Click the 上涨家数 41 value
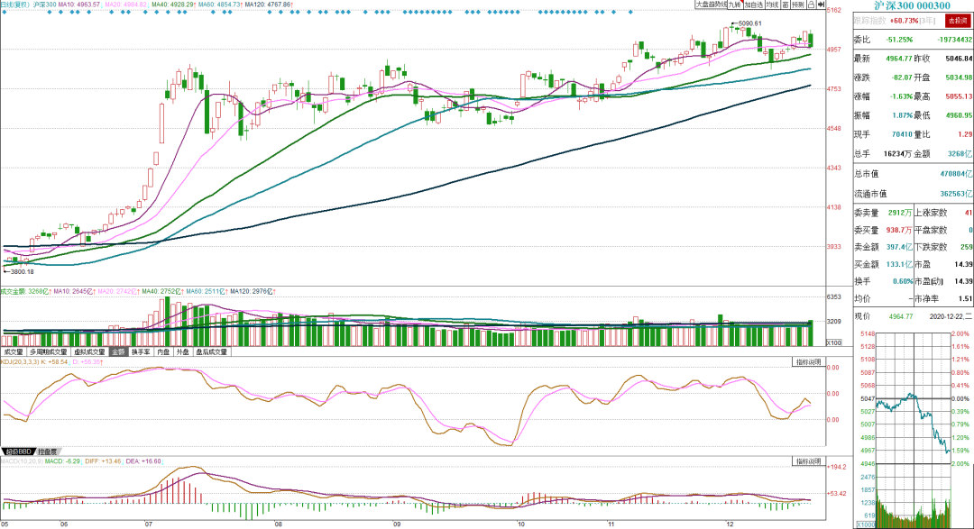Viewport: 974px width, 529px height. (969, 213)
